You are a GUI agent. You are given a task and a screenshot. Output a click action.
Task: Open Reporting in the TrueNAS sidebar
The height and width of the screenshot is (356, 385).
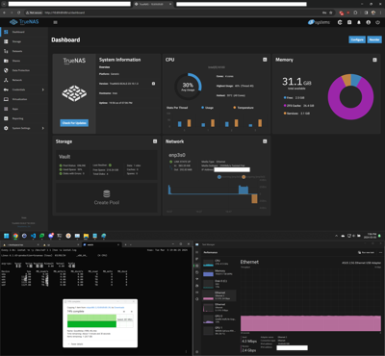click(23, 118)
